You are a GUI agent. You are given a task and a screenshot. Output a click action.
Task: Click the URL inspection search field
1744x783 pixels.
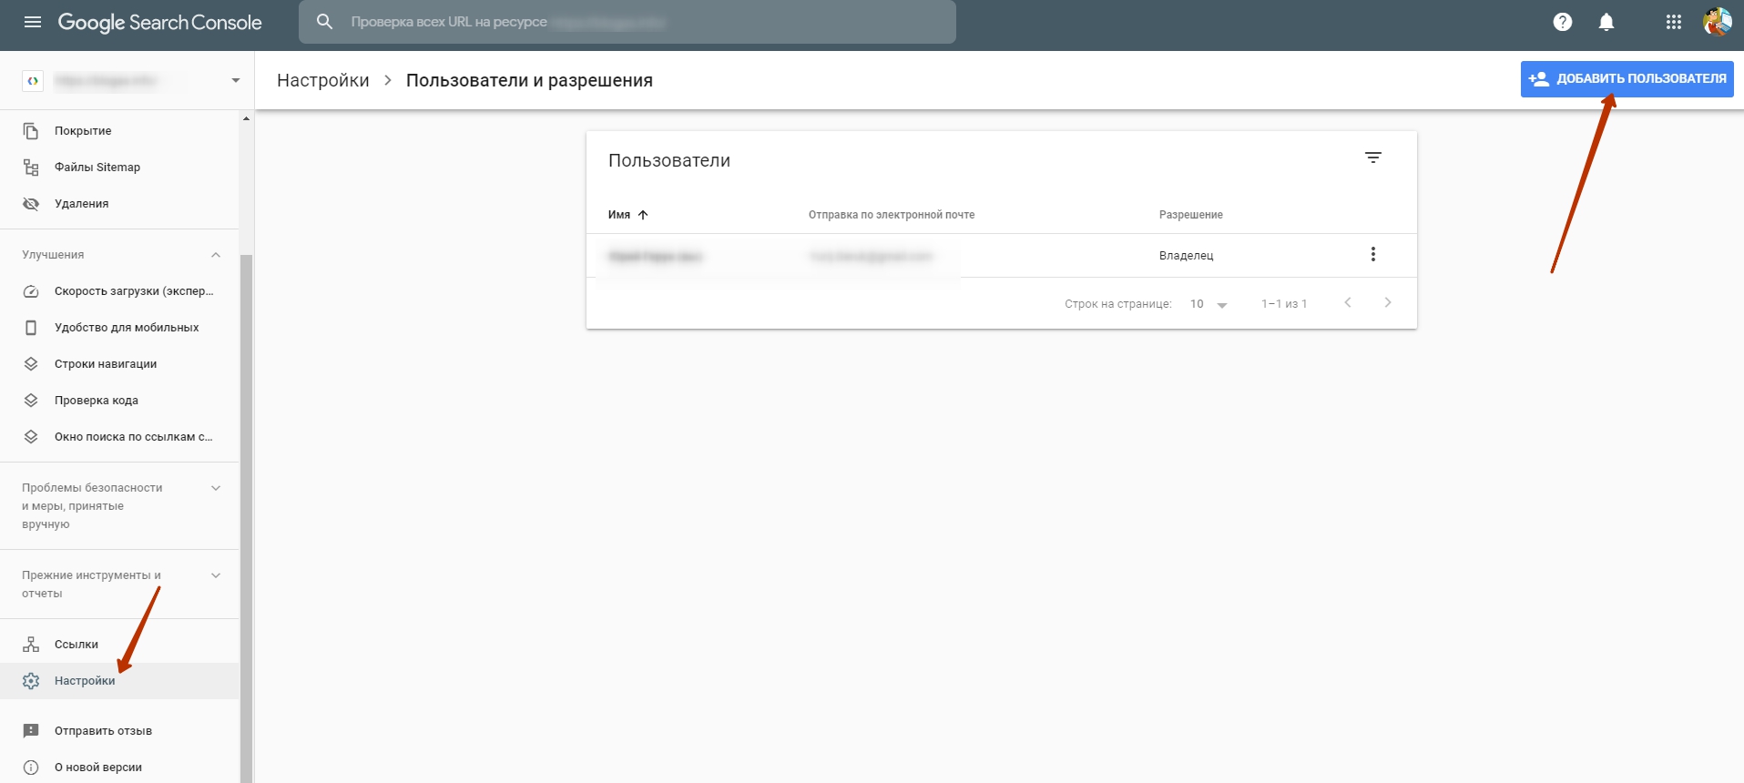pyautogui.click(x=627, y=22)
